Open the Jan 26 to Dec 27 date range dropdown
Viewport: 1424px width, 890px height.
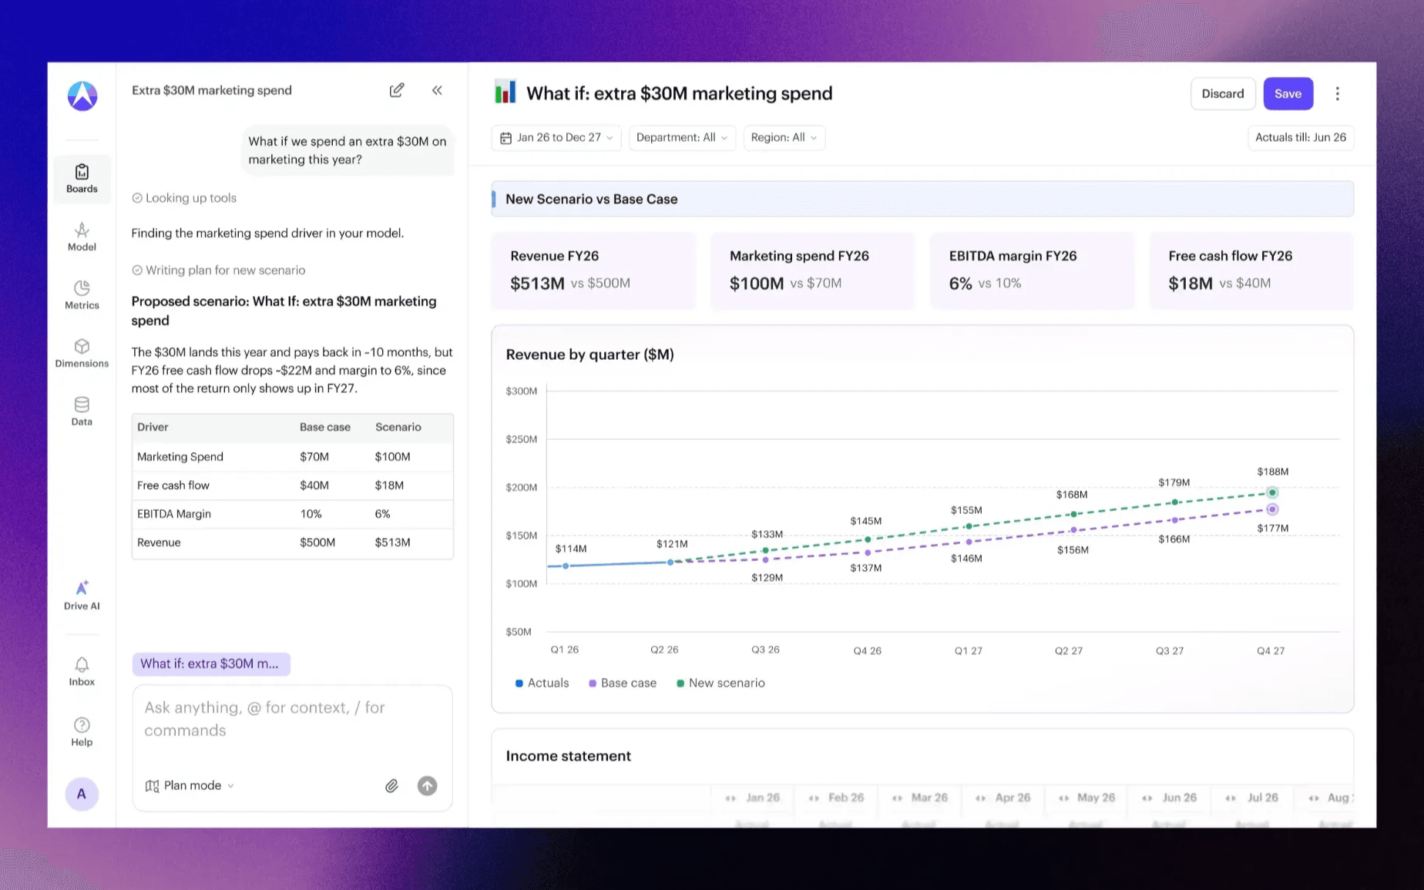click(x=556, y=138)
